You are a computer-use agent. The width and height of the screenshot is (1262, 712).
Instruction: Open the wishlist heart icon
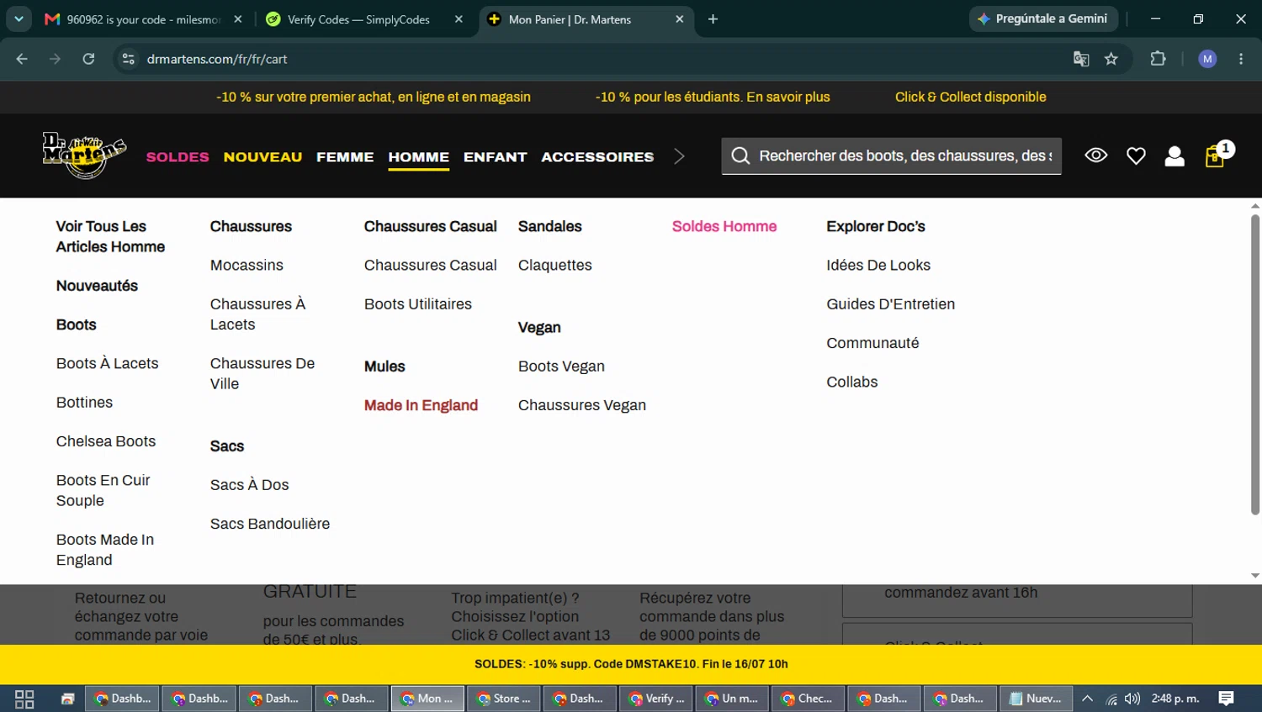tap(1136, 156)
